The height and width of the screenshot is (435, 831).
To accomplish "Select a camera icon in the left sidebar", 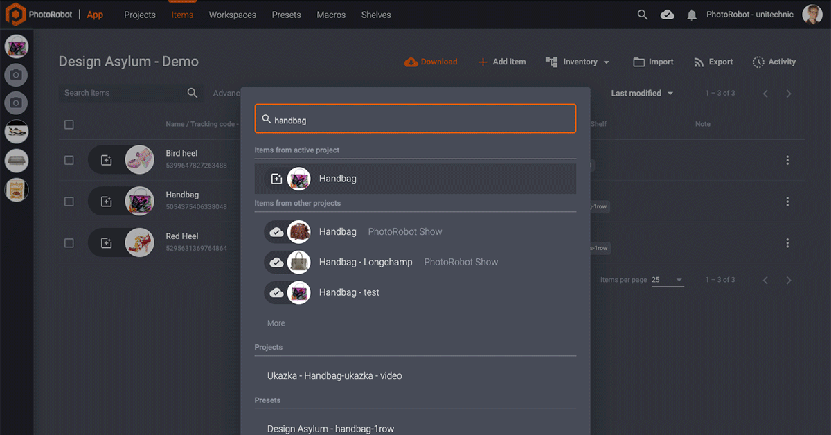I will pos(17,75).
